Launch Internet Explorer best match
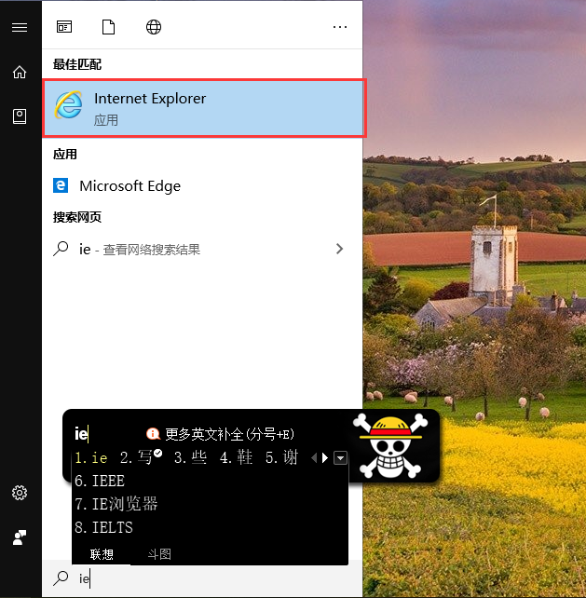Viewport: 586px width, 598px height. click(x=204, y=108)
